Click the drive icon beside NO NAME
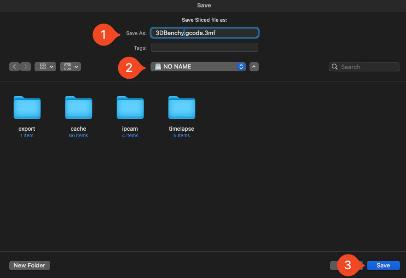This screenshot has width=406, height=278. [x=158, y=67]
